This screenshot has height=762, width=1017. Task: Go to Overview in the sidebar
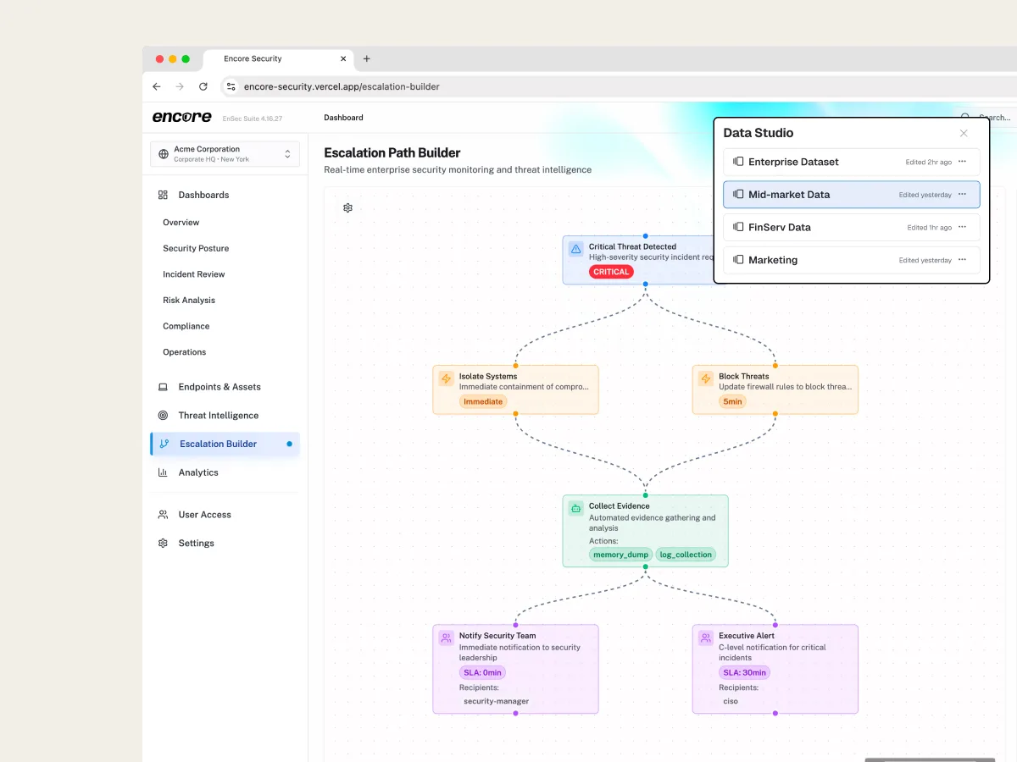181,223
